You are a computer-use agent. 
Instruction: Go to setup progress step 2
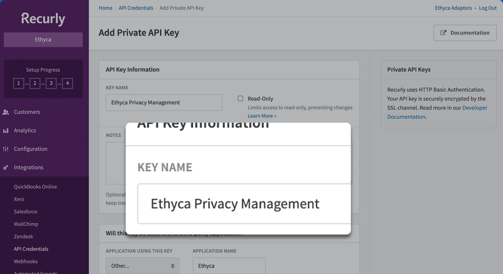[35, 83]
